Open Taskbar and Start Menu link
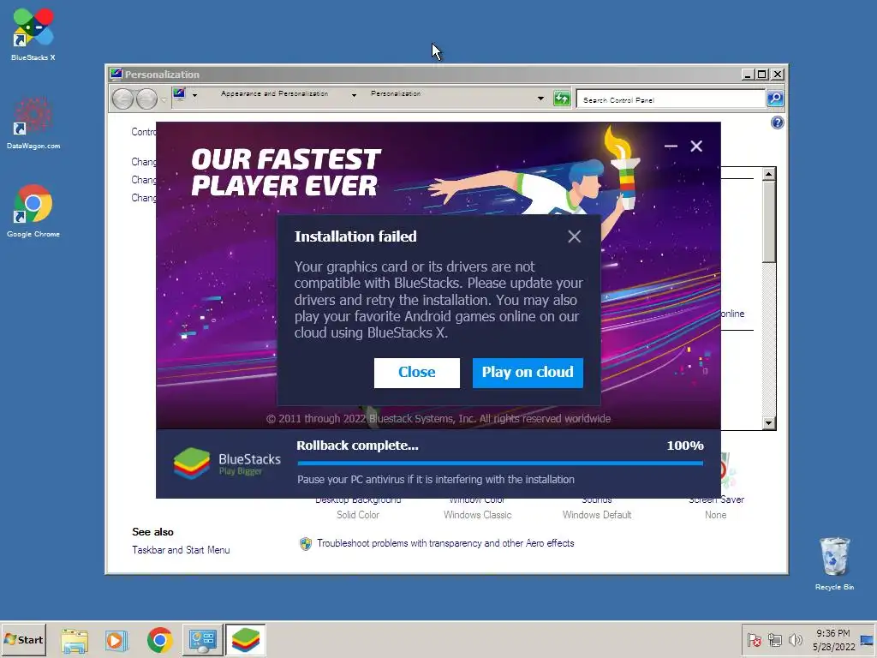 (181, 550)
